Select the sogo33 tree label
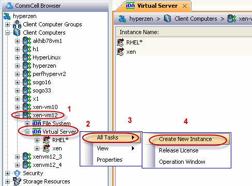Image resolution: width=252 pixels, height=186 pixels. click(x=42, y=90)
